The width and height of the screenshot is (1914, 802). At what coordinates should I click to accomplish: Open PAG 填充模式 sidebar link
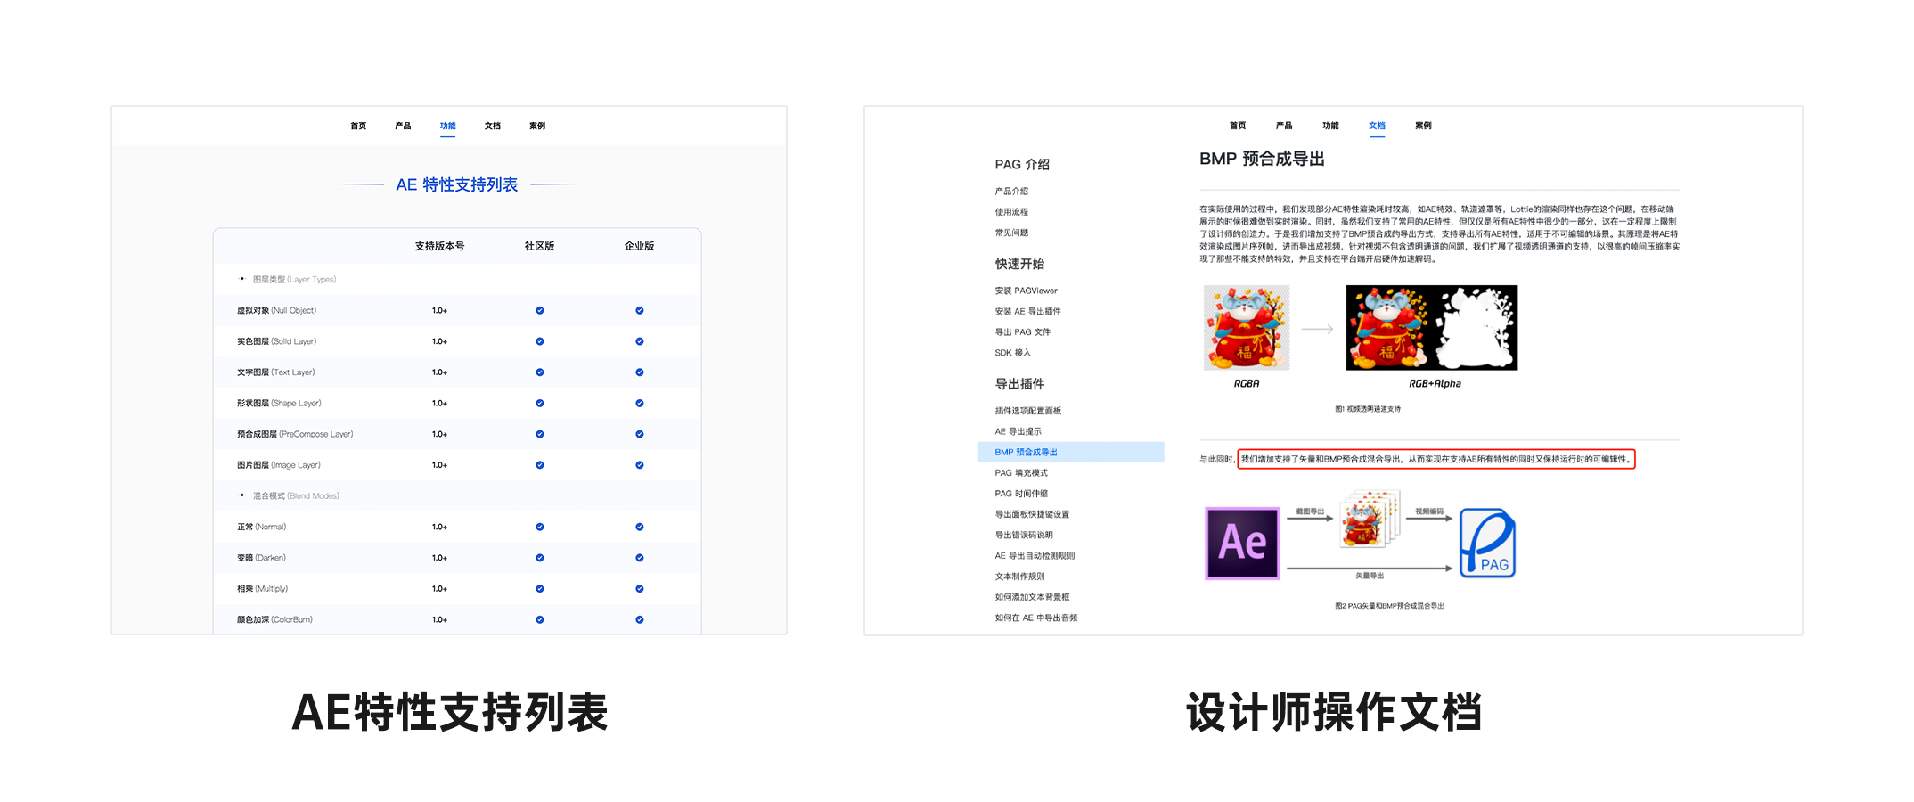1021,473
